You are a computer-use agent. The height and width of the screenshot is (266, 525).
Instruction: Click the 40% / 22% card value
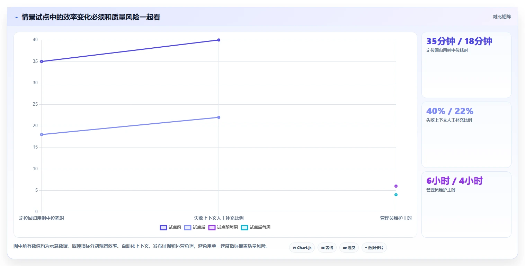point(450,111)
